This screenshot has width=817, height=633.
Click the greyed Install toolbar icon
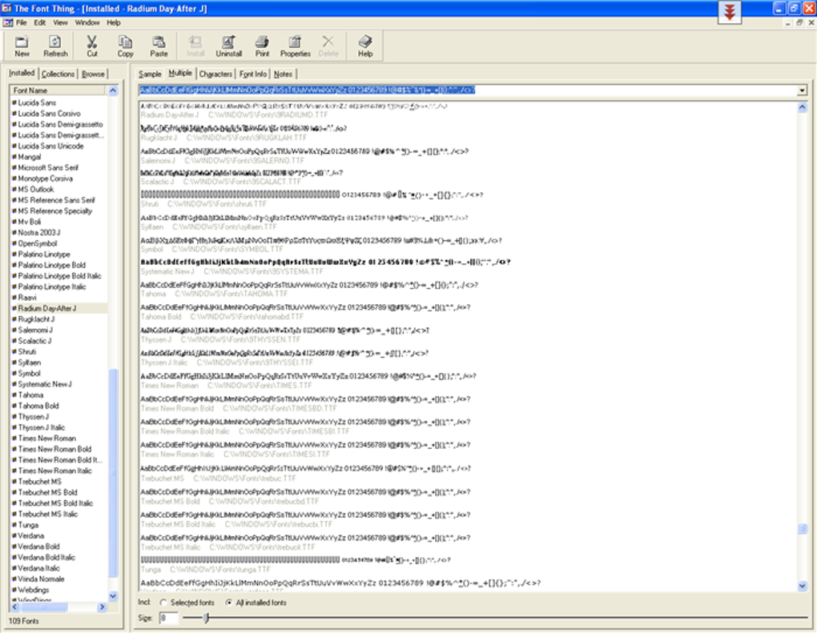click(195, 46)
